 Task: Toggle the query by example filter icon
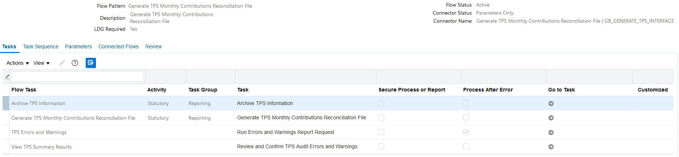(91, 63)
